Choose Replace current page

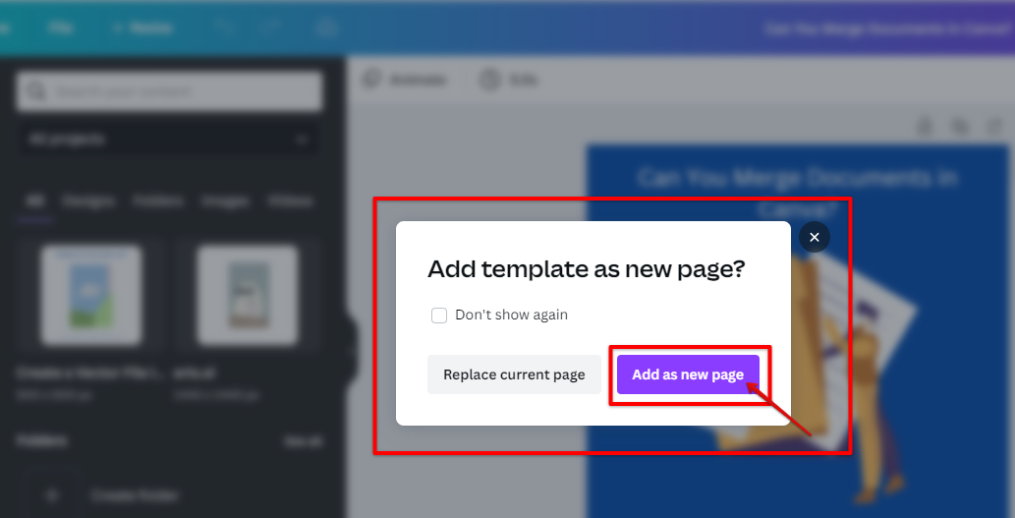(x=514, y=374)
